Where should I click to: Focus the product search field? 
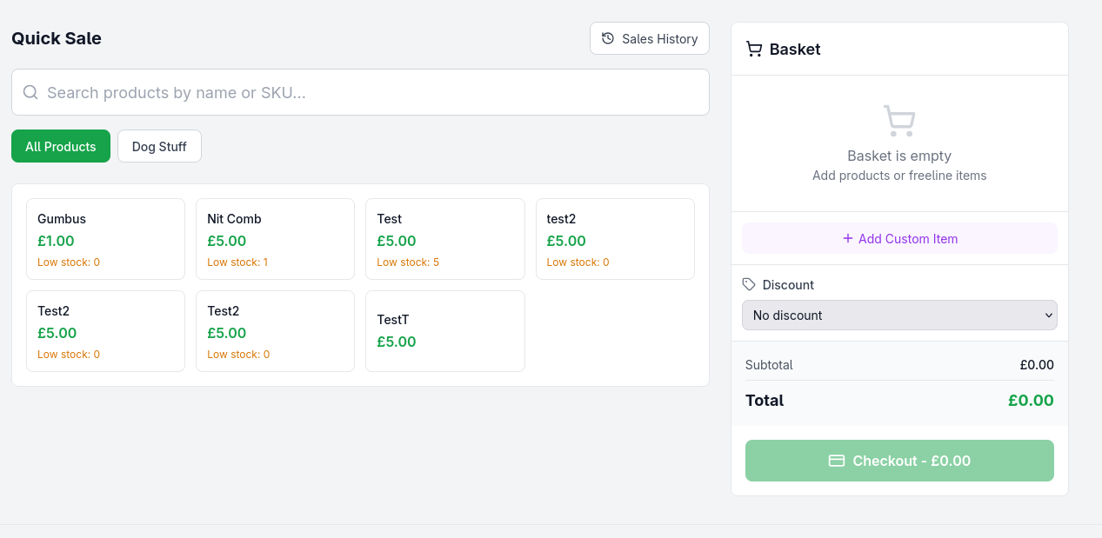point(374,92)
